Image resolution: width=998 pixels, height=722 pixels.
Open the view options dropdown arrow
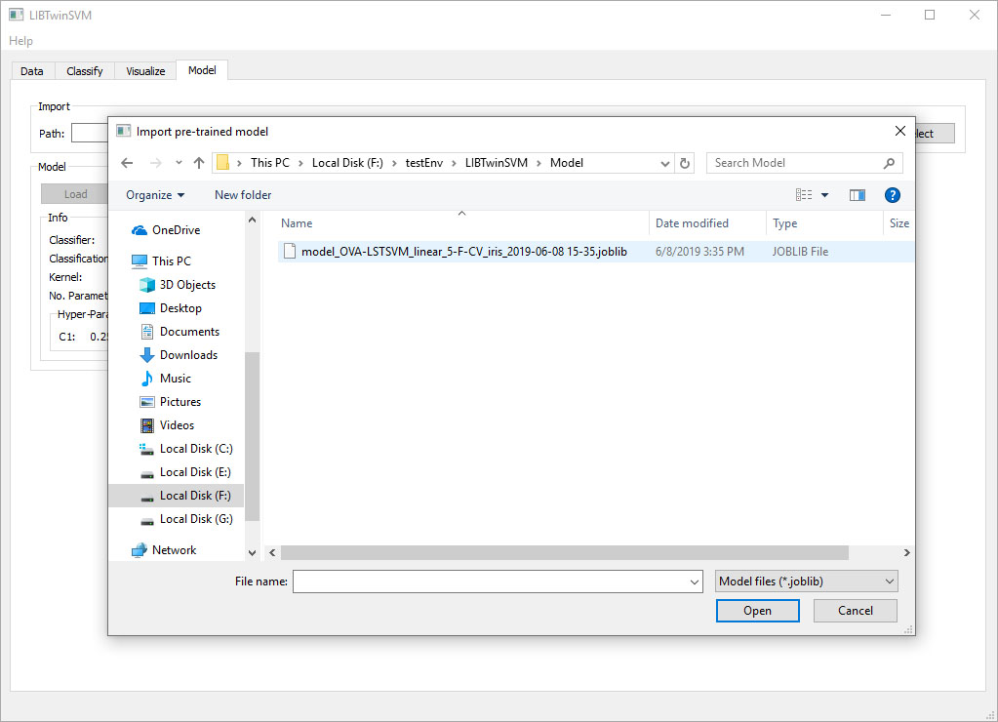825,195
